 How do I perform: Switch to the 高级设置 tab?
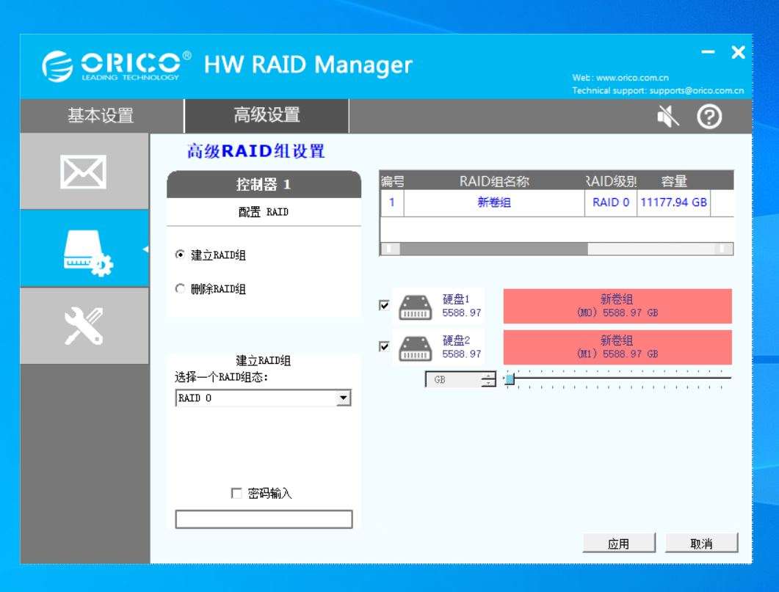[267, 116]
